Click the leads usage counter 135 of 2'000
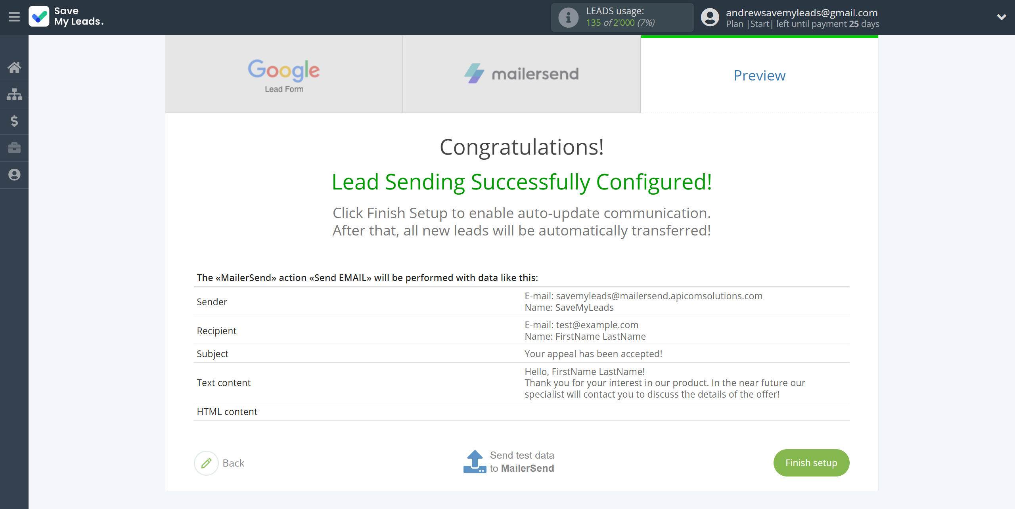Viewport: 1015px width, 509px height. pos(620,23)
